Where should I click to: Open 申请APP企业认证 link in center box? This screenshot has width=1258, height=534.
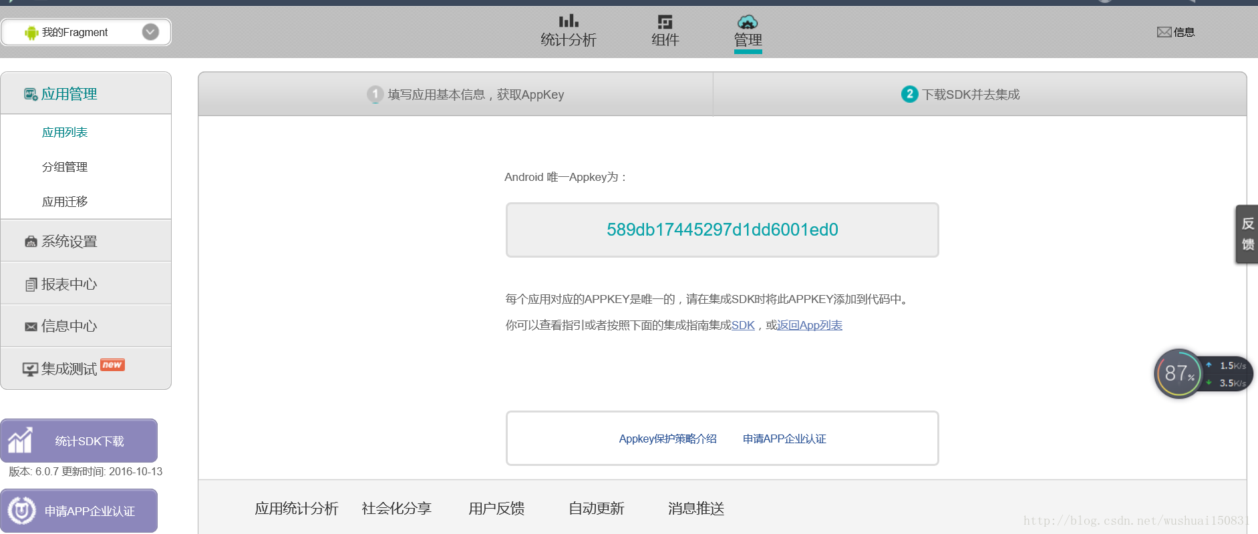[784, 439]
